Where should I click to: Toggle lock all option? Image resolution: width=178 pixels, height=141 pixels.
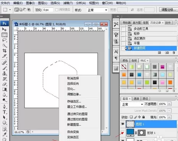click(x=144, y=117)
